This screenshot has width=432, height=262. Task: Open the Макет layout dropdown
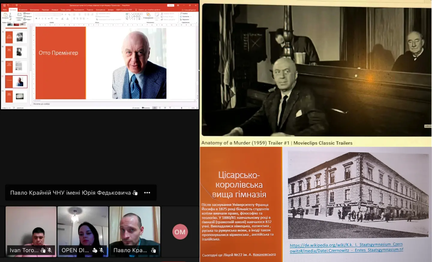pyautogui.click(x=28, y=13)
